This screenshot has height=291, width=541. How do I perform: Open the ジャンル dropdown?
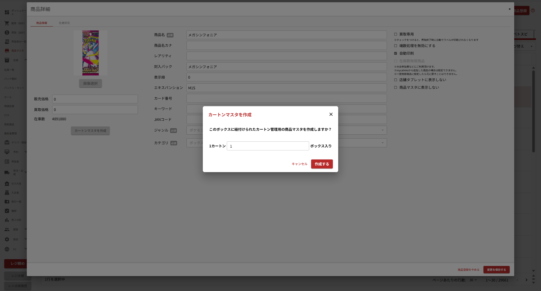click(x=382, y=130)
